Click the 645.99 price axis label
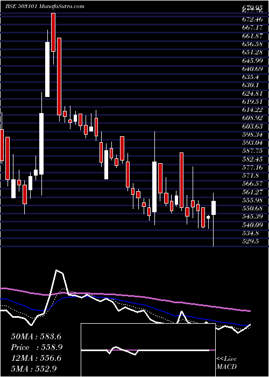 (x=252, y=60)
